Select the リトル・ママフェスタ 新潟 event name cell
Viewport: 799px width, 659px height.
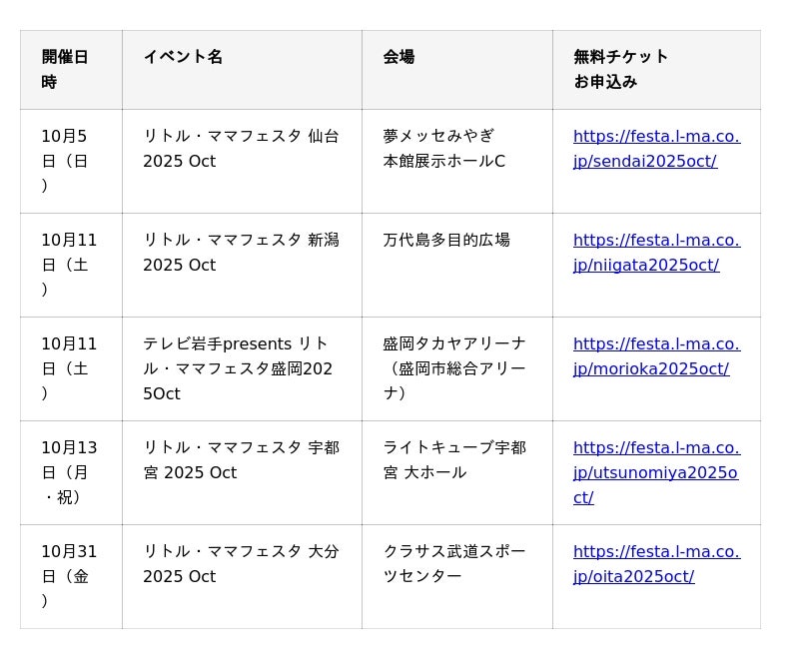click(241, 253)
